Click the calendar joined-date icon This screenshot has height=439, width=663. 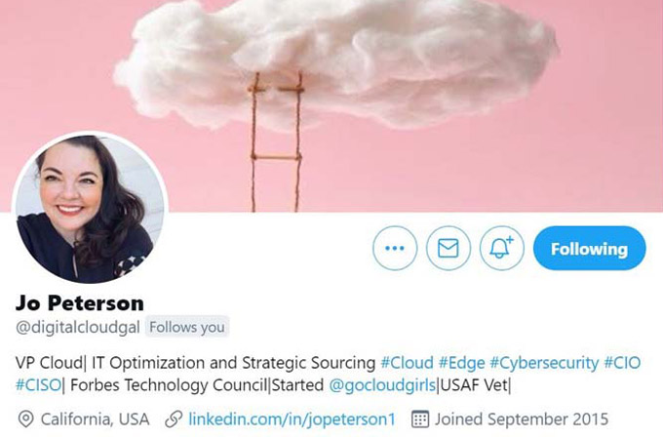pyautogui.click(x=420, y=419)
